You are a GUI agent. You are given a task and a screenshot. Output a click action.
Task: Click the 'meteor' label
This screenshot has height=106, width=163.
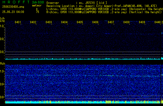37,5
